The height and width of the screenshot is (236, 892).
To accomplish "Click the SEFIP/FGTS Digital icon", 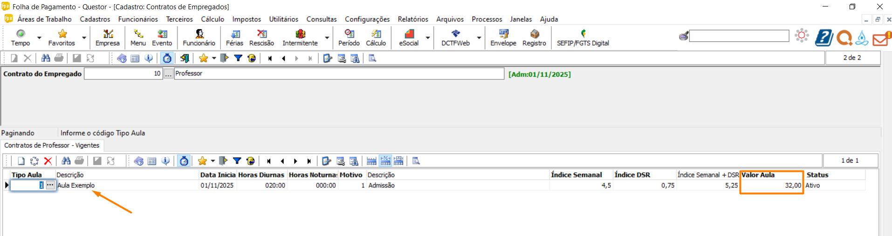I will (x=583, y=37).
